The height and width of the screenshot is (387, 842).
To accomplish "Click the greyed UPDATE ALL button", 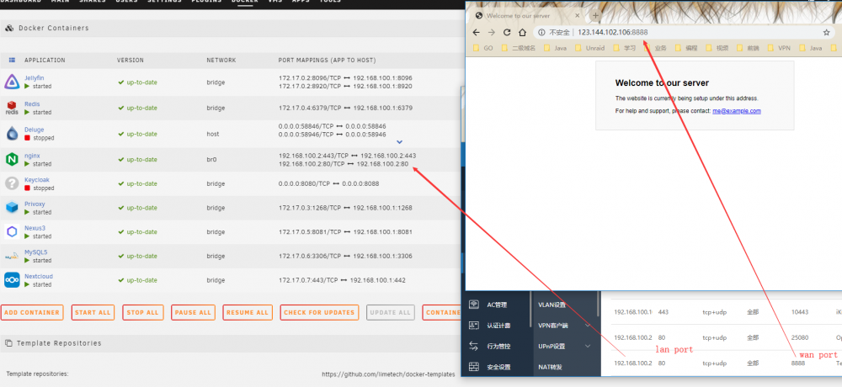I will tap(391, 312).
